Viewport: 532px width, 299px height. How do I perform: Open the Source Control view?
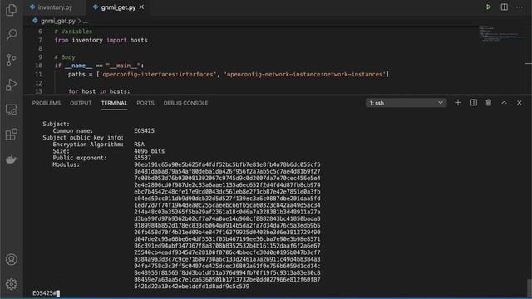tap(11, 60)
